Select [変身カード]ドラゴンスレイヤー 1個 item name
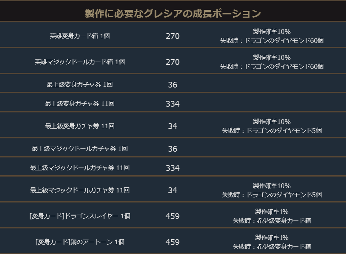The image size is (346, 254). 80,216
